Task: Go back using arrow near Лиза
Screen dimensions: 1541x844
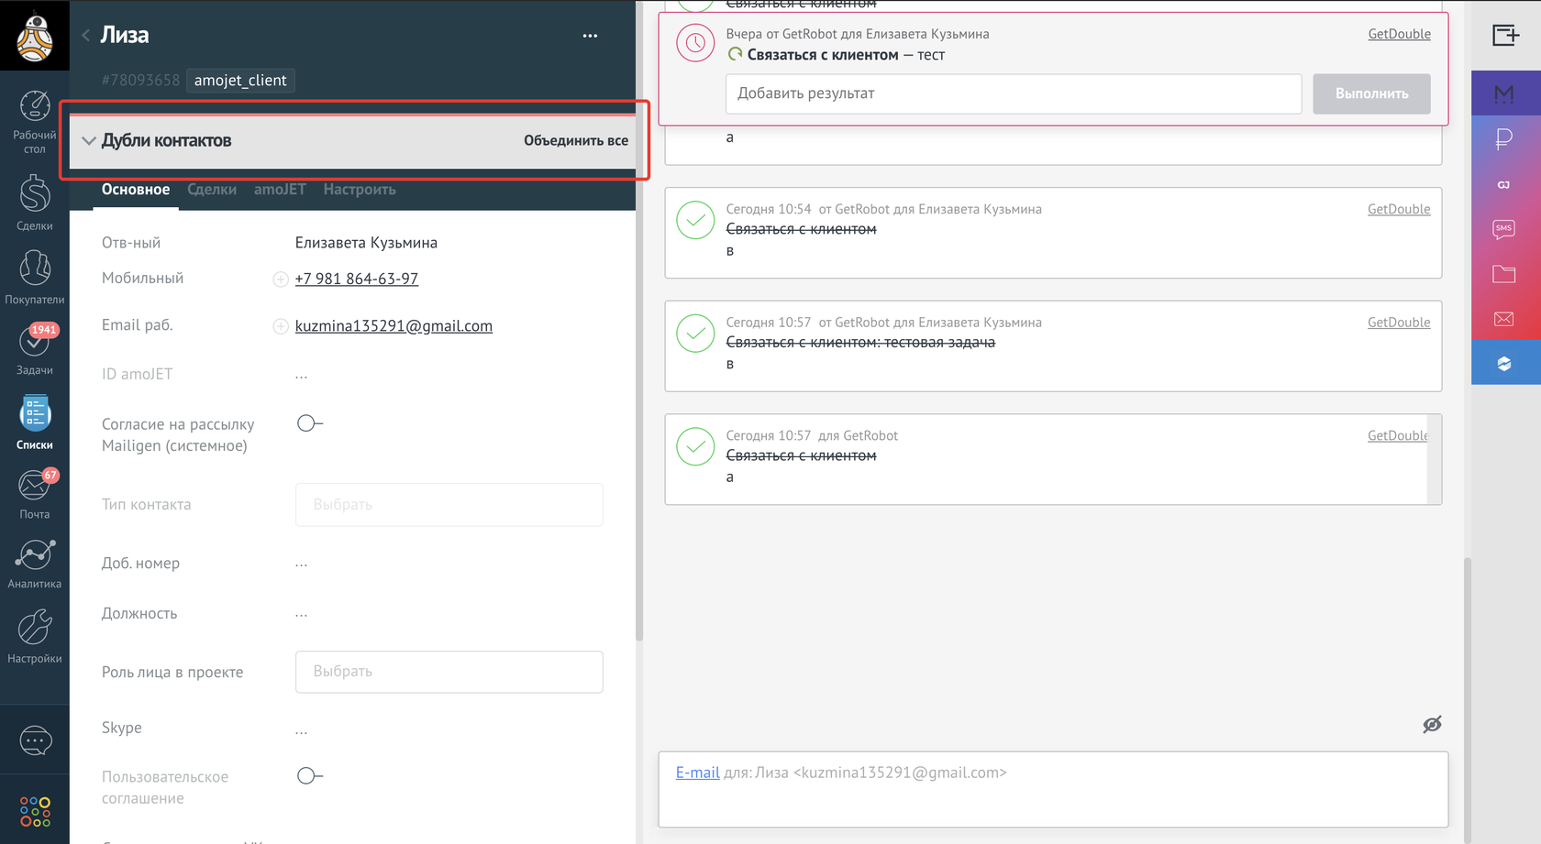Action: click(86, 36)
